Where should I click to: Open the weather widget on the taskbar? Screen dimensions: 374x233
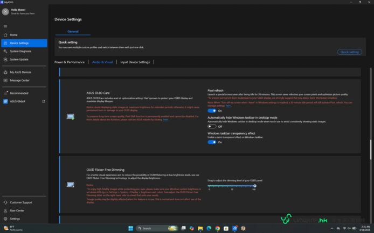click(13, 228)
